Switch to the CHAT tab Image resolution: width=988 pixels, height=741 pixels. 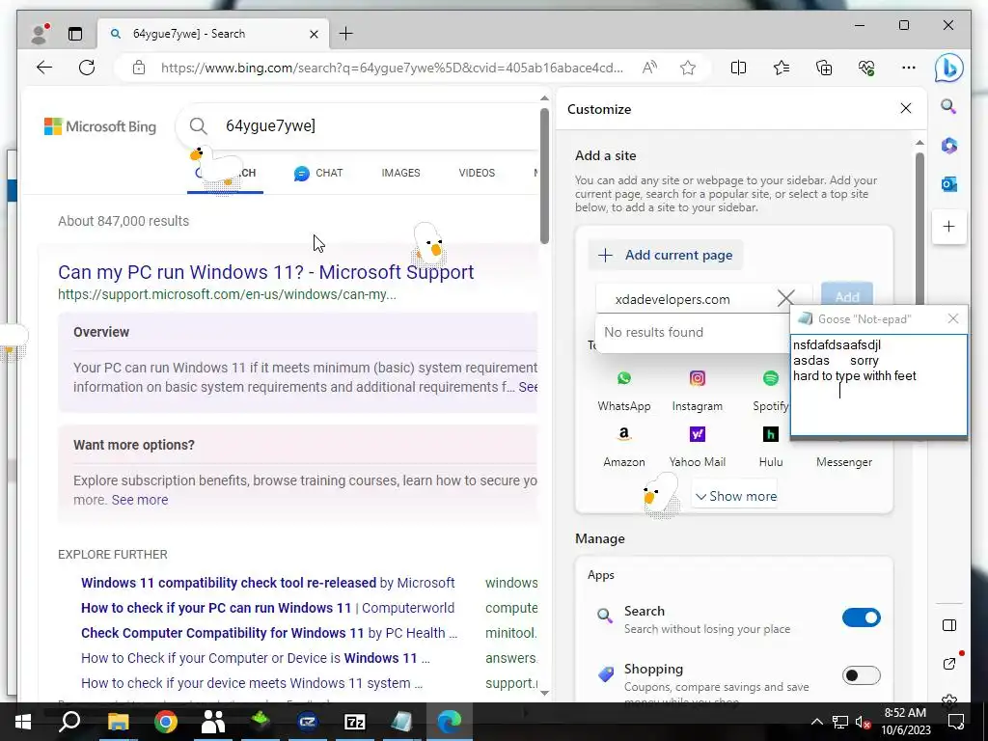point(318,173)
